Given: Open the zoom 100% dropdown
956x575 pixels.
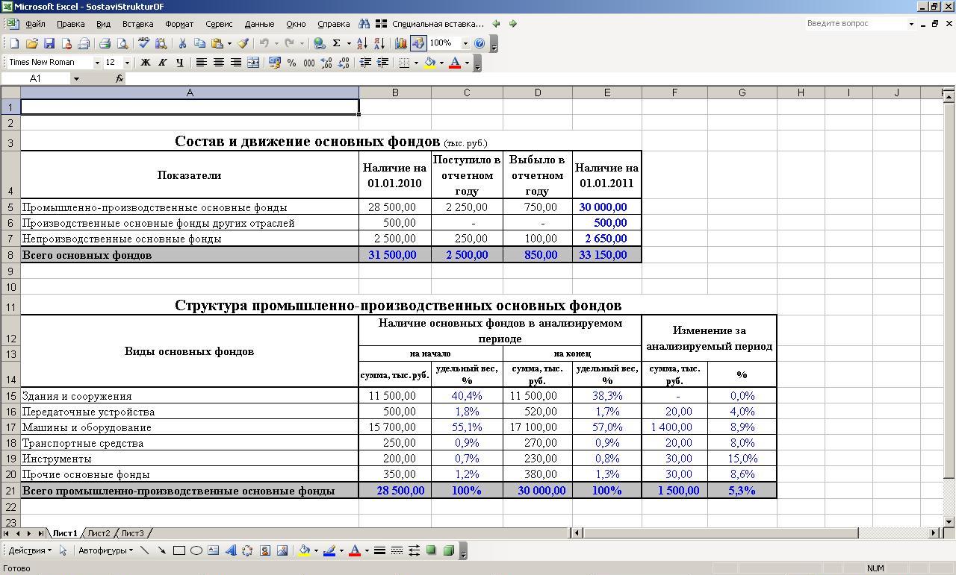Looking at the screenshot, I should click(465, 44).
